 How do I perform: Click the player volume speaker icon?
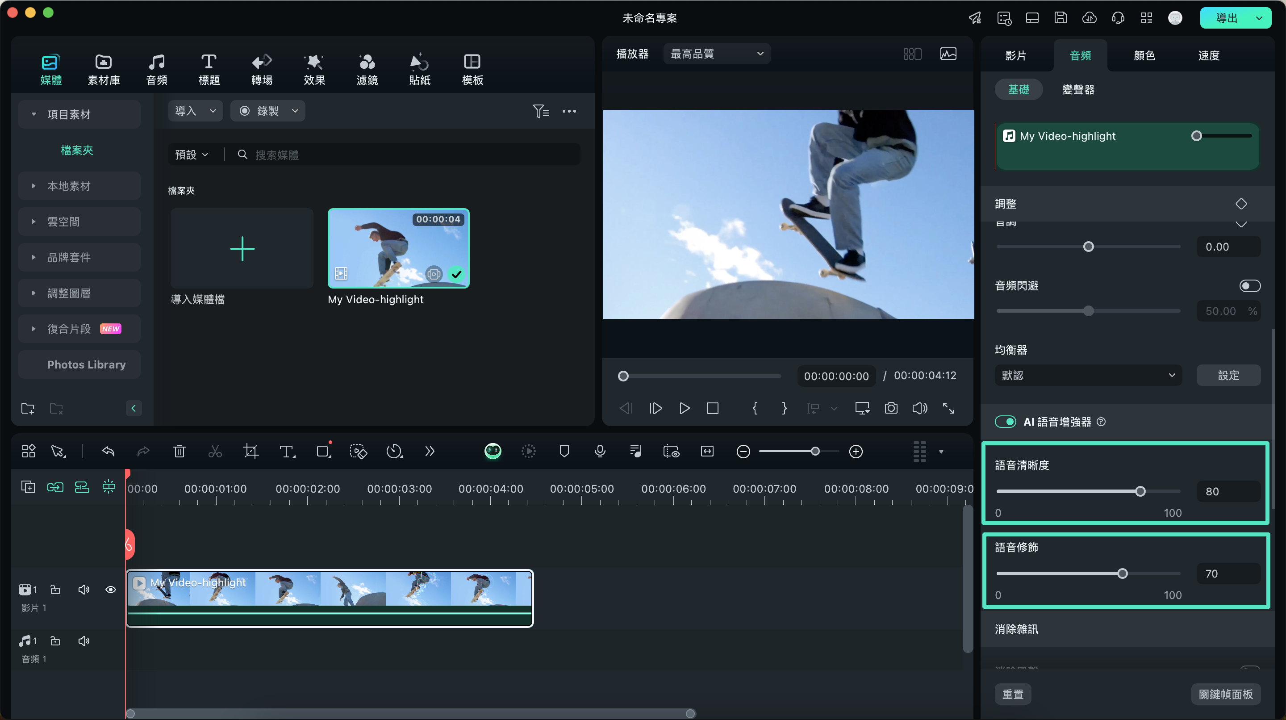(x=919, y=408)
